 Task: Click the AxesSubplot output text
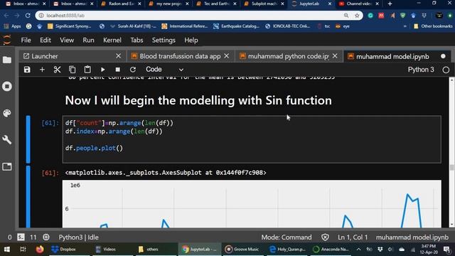pyautogui.click(x=166, y=173)
